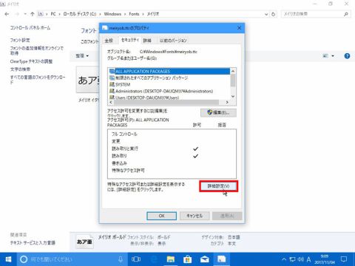This screenshot has height=266, width=355.
Task: Switch to the 全般 tab
Action: click(109, 41)
